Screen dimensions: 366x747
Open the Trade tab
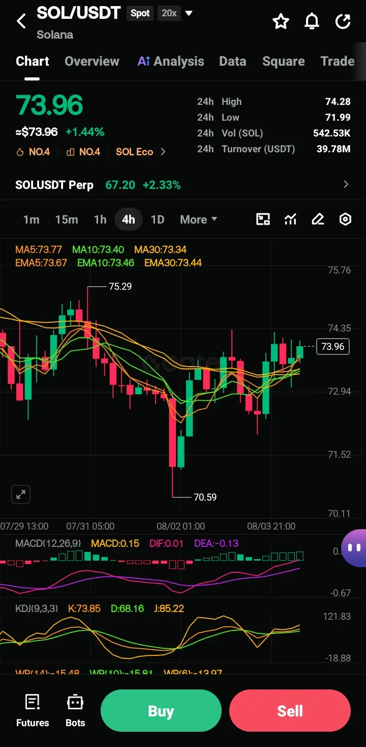[338, 61]
